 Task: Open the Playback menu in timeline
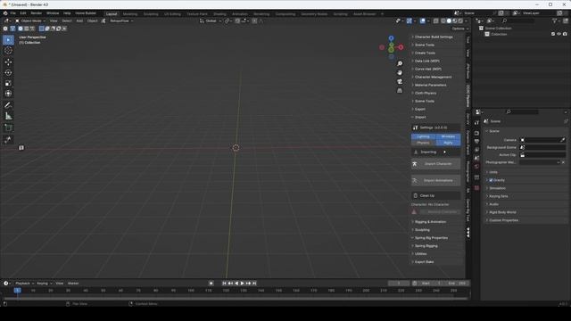pyautogui.click(x=24, y=284)
